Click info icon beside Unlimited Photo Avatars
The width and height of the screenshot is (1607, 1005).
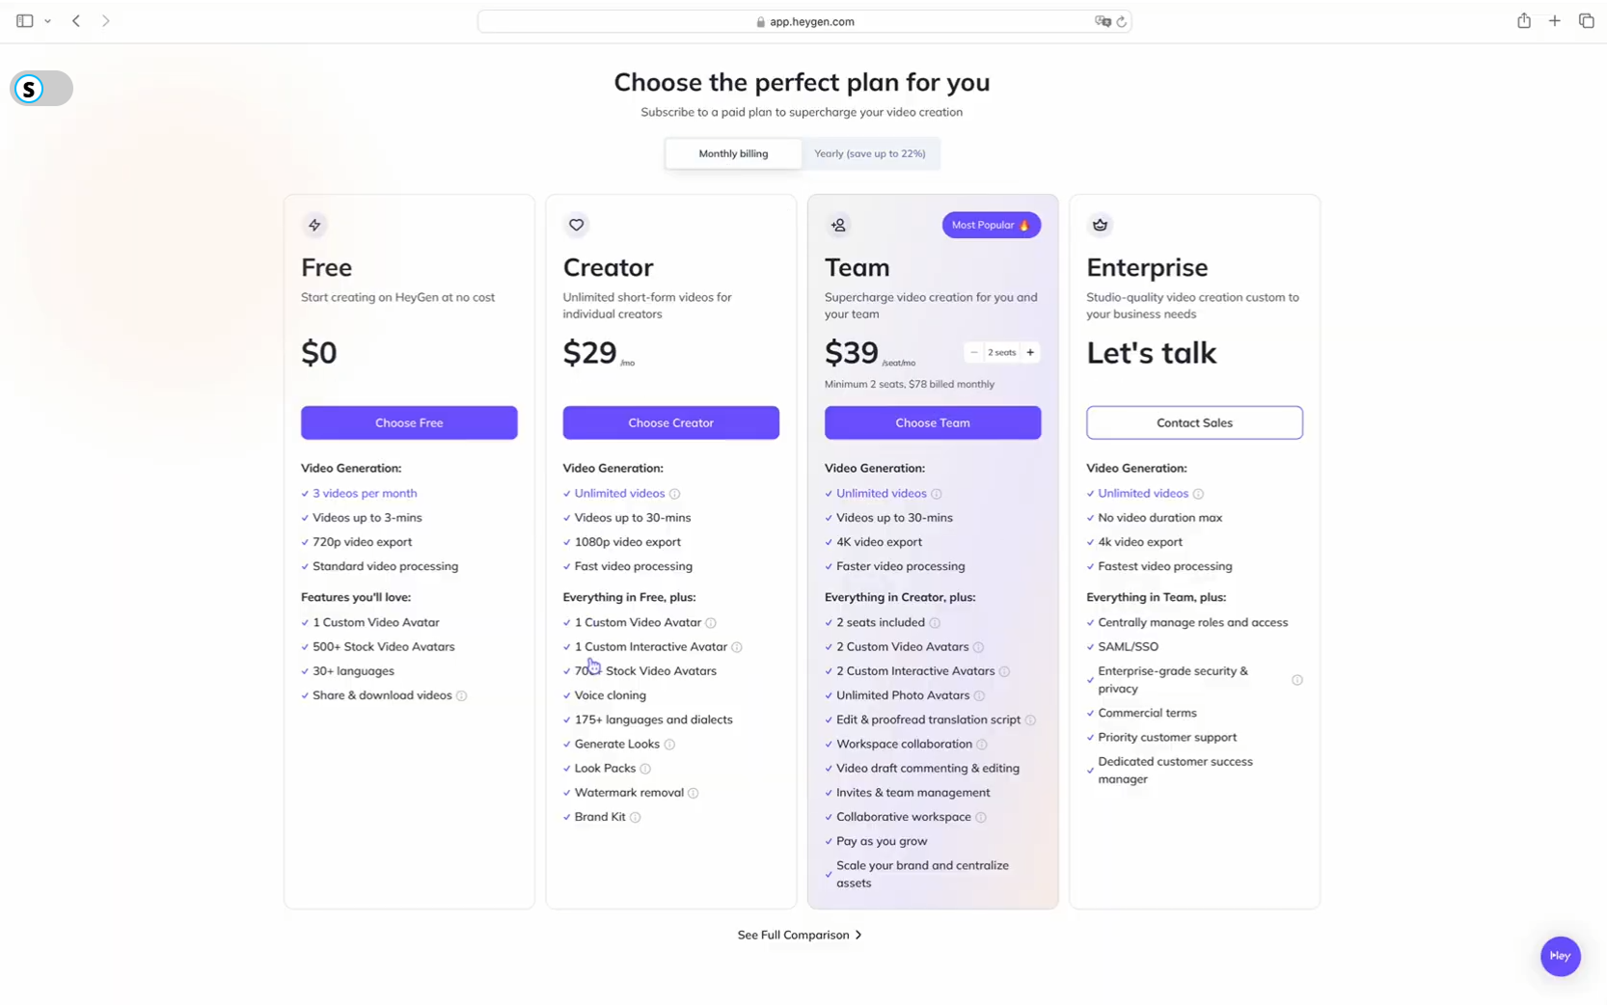coord(979,695)
